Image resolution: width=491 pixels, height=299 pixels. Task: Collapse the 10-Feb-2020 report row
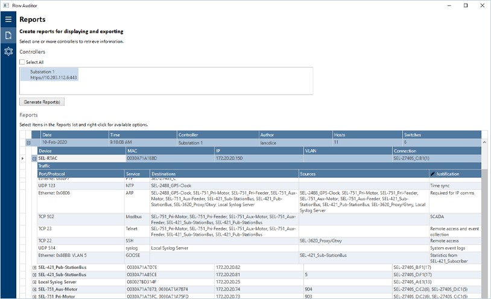pyautogui.click(x=28, y=143)
